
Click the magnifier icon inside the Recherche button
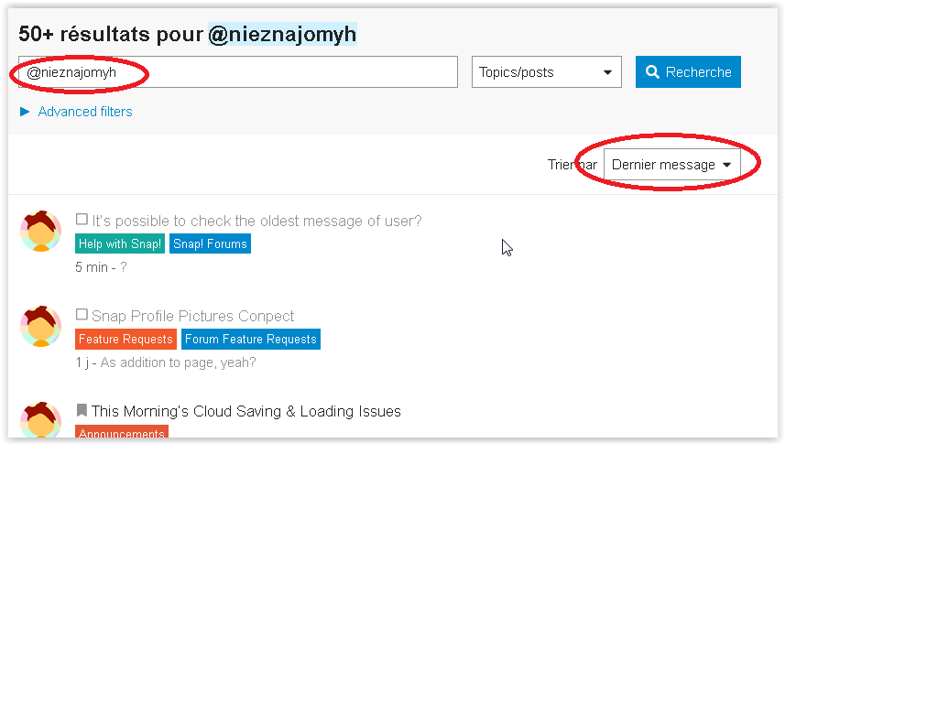[x=653, y=71]
